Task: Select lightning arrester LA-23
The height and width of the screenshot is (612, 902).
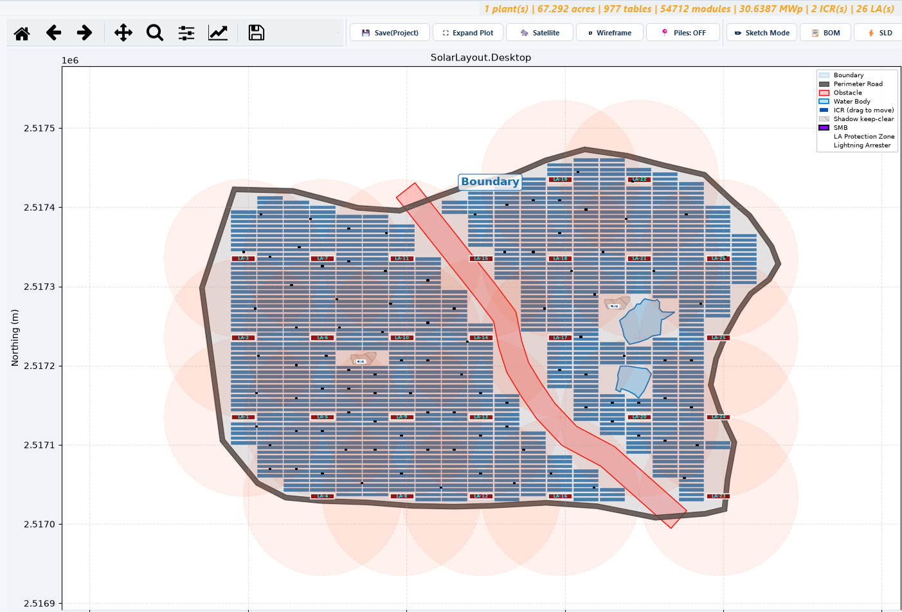Action: (x=718, y=496)
